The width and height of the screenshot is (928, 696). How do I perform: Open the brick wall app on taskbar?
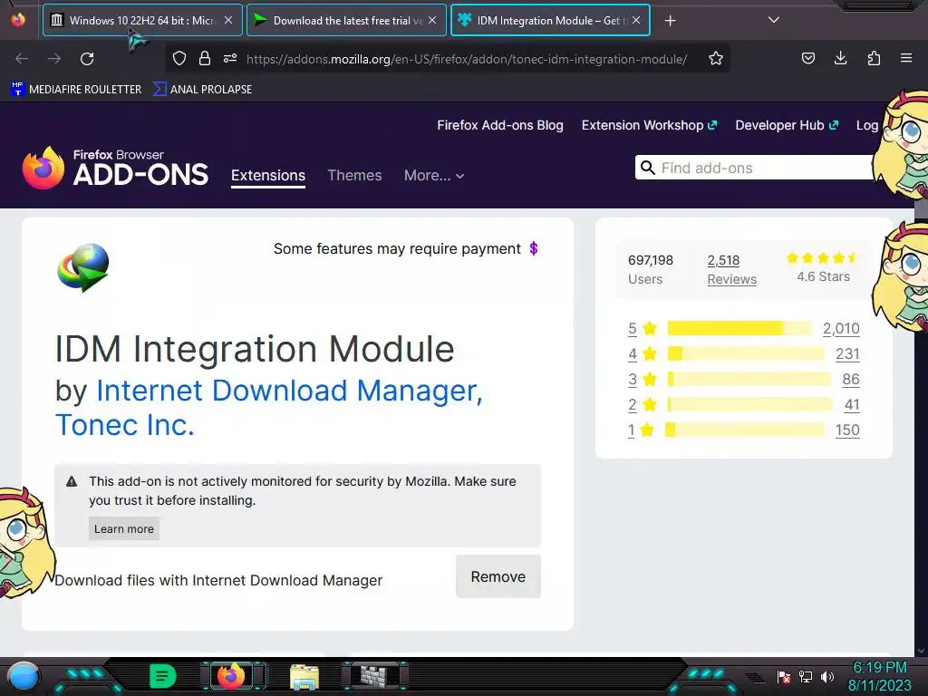(x=373, y=676)
